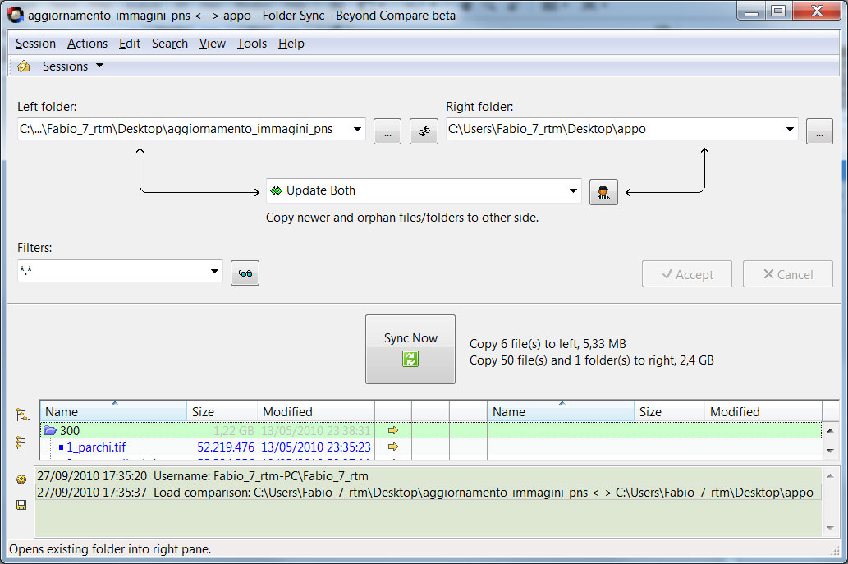Click the collapse folder list icon
The width and height of the screenshot is (848, 564).
coord(22,442)
